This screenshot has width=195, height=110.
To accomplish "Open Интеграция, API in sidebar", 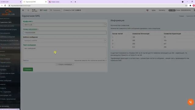I will click(6, 95).
